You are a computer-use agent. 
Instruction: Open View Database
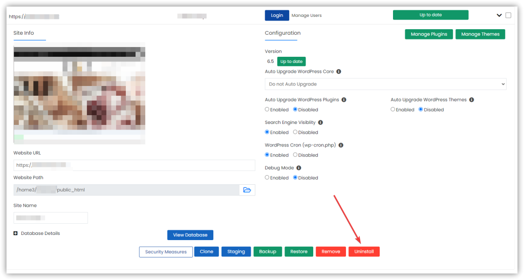pyautogui.click(x=190, y=235)
